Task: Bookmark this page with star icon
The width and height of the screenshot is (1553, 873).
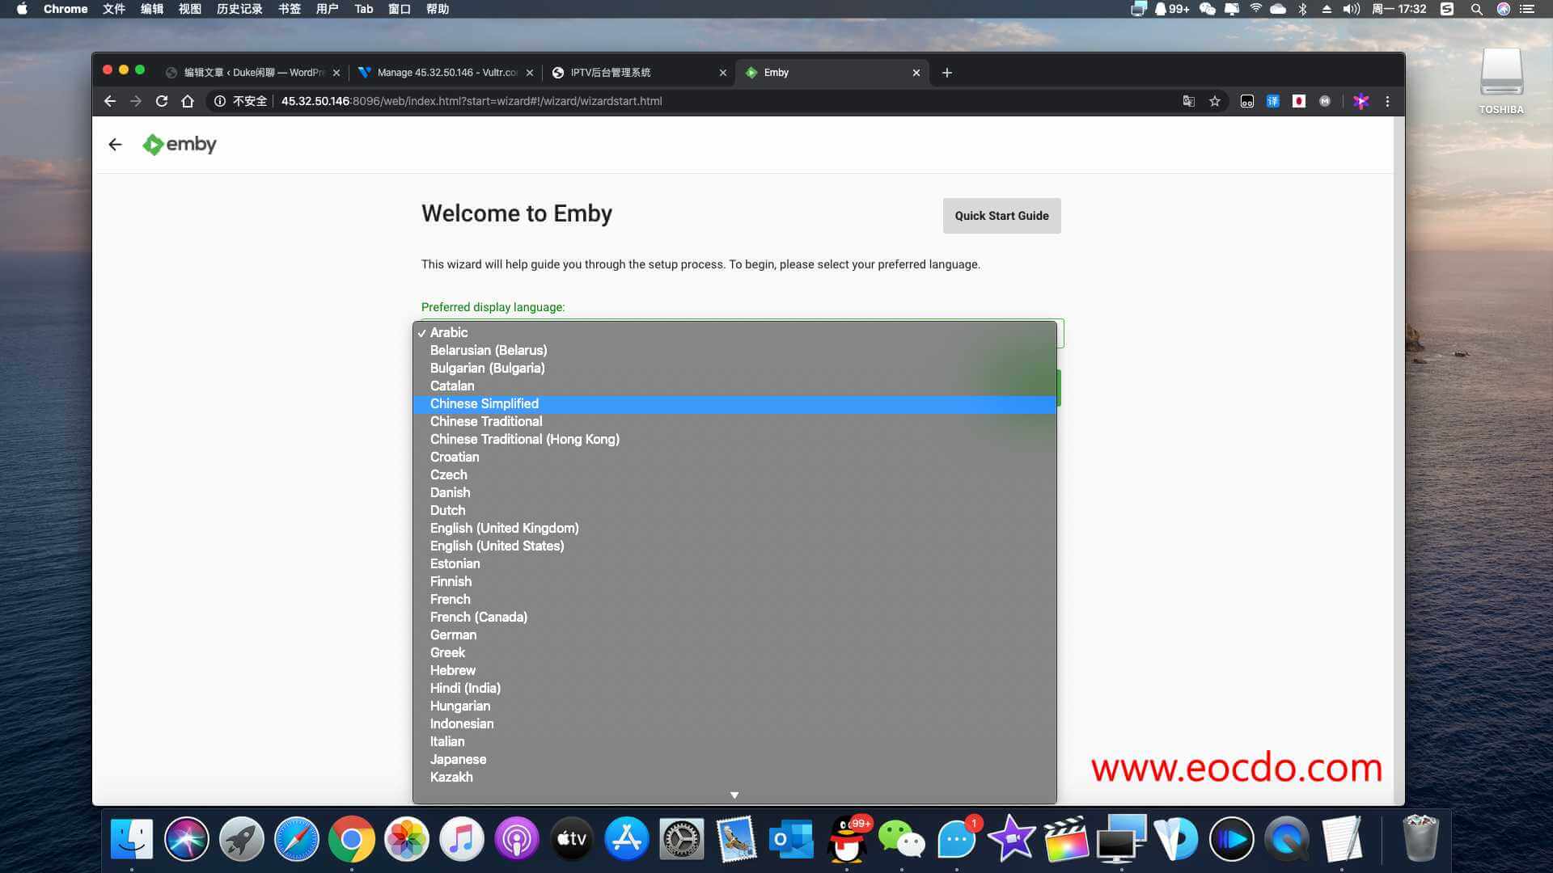Action: pyautogui.click(x=1214, y=101)
